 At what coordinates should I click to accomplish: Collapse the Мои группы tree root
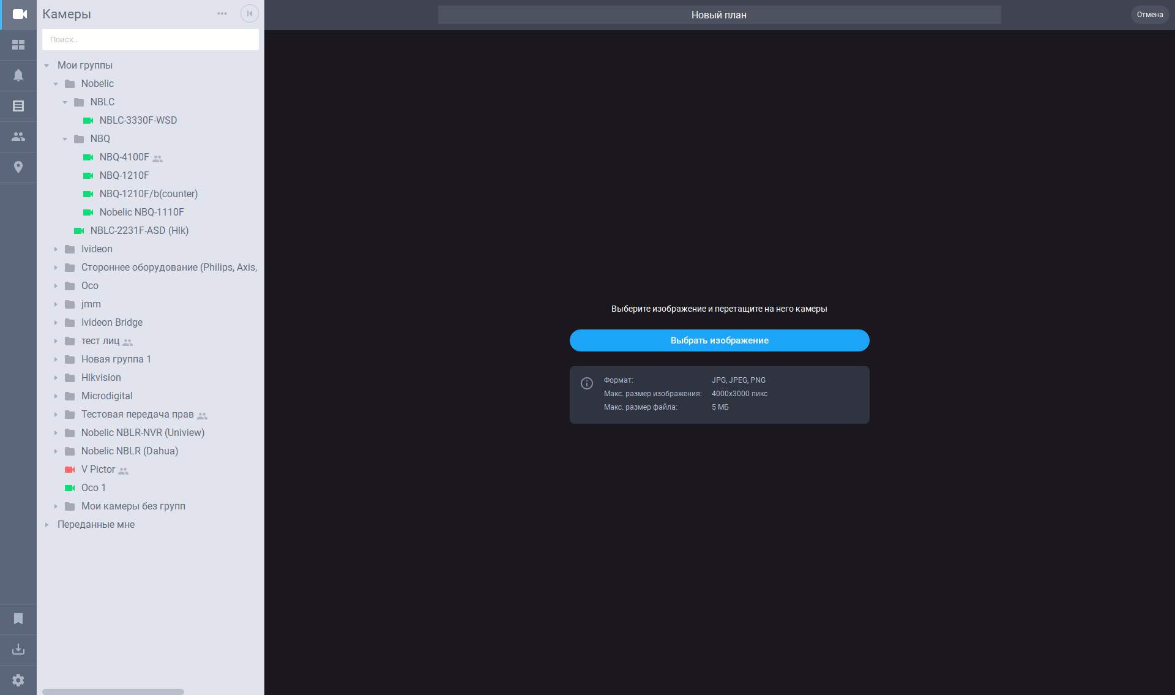[47, 66]
